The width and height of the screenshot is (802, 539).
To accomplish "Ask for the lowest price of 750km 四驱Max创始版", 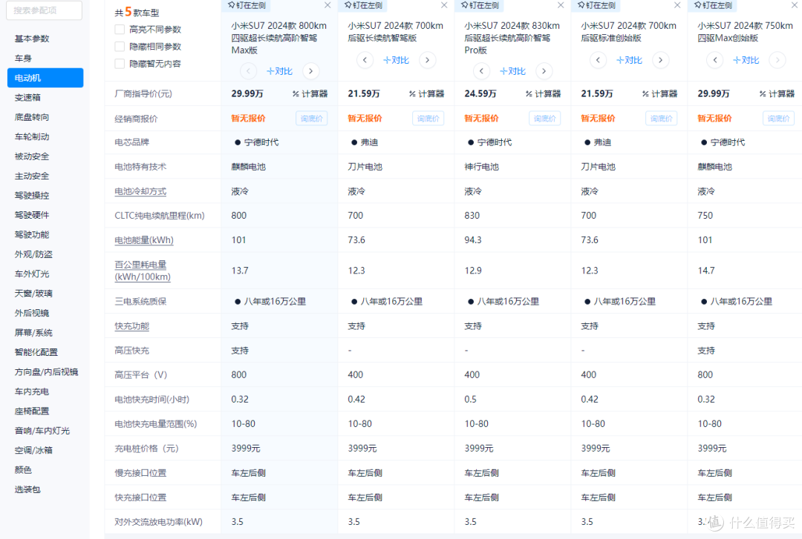I will click(x=778, y=119).
